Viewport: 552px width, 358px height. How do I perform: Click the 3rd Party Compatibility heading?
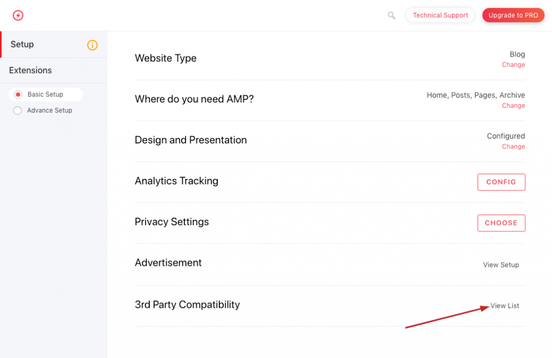click(x=187, y=305)
